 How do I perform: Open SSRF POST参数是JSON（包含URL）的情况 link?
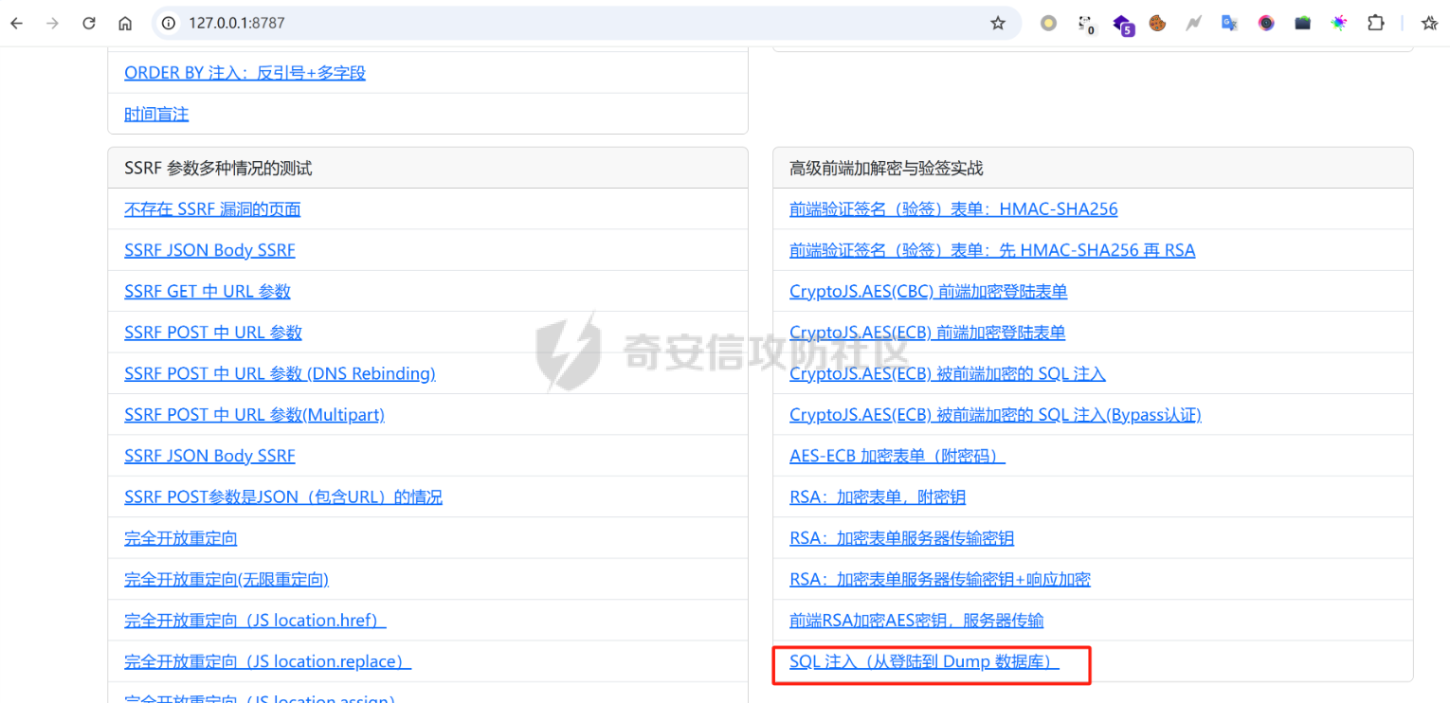(283, 497)
